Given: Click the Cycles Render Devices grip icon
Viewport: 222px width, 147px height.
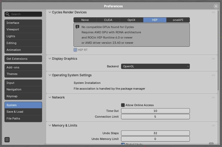Looking at the screenshot, I should (x=213, y=12).
